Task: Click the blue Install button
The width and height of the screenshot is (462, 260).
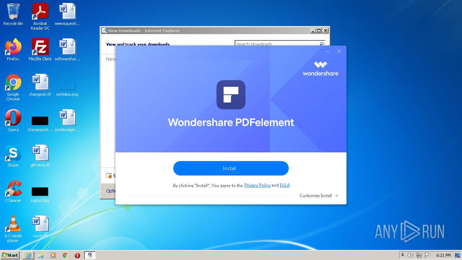Action: pos(231,168)
